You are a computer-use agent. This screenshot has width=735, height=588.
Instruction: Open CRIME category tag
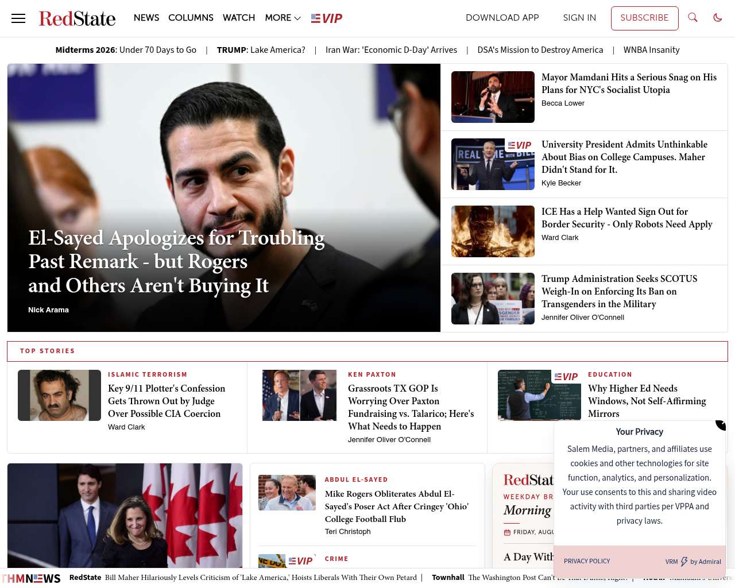pos(336,559)
